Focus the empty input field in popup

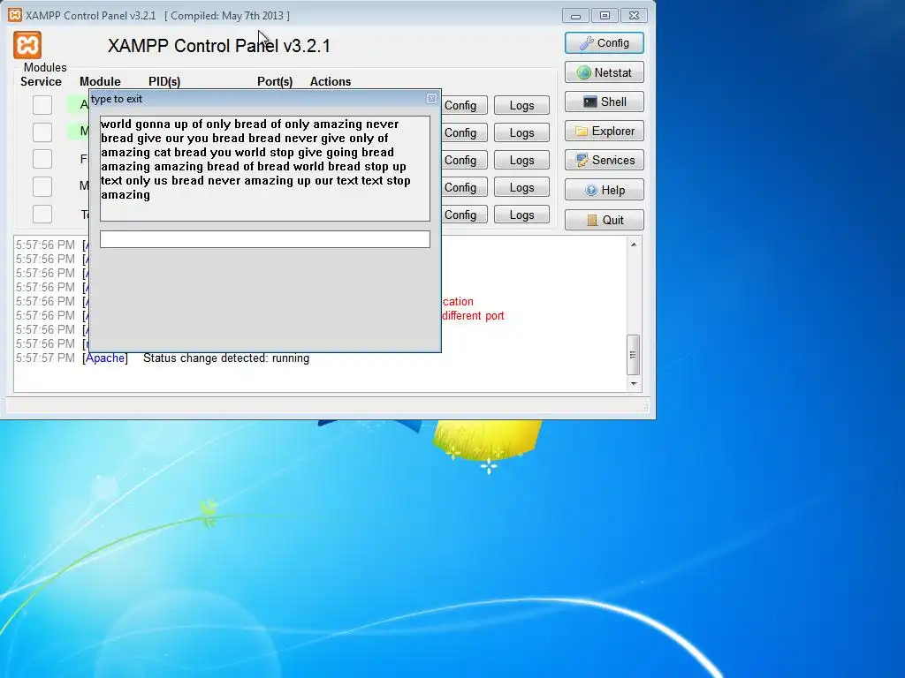(265, 239)
